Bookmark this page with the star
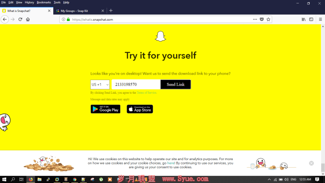 click(268, 19)
